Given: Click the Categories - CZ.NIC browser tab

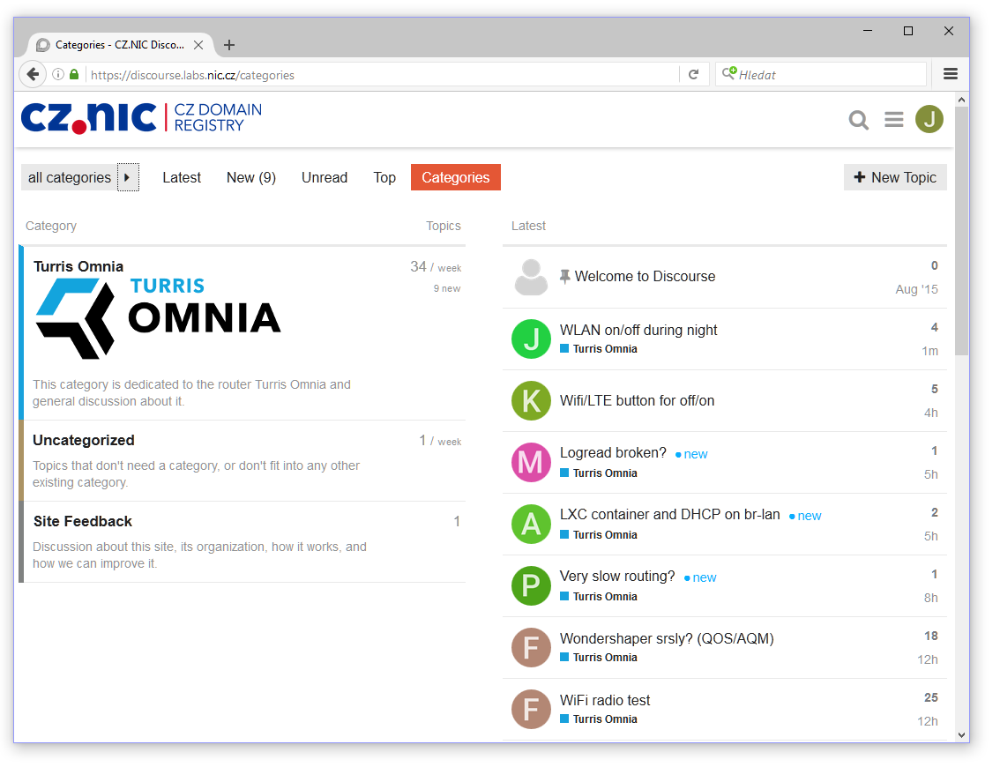Looking at the screenshot, I should (119, 45).
